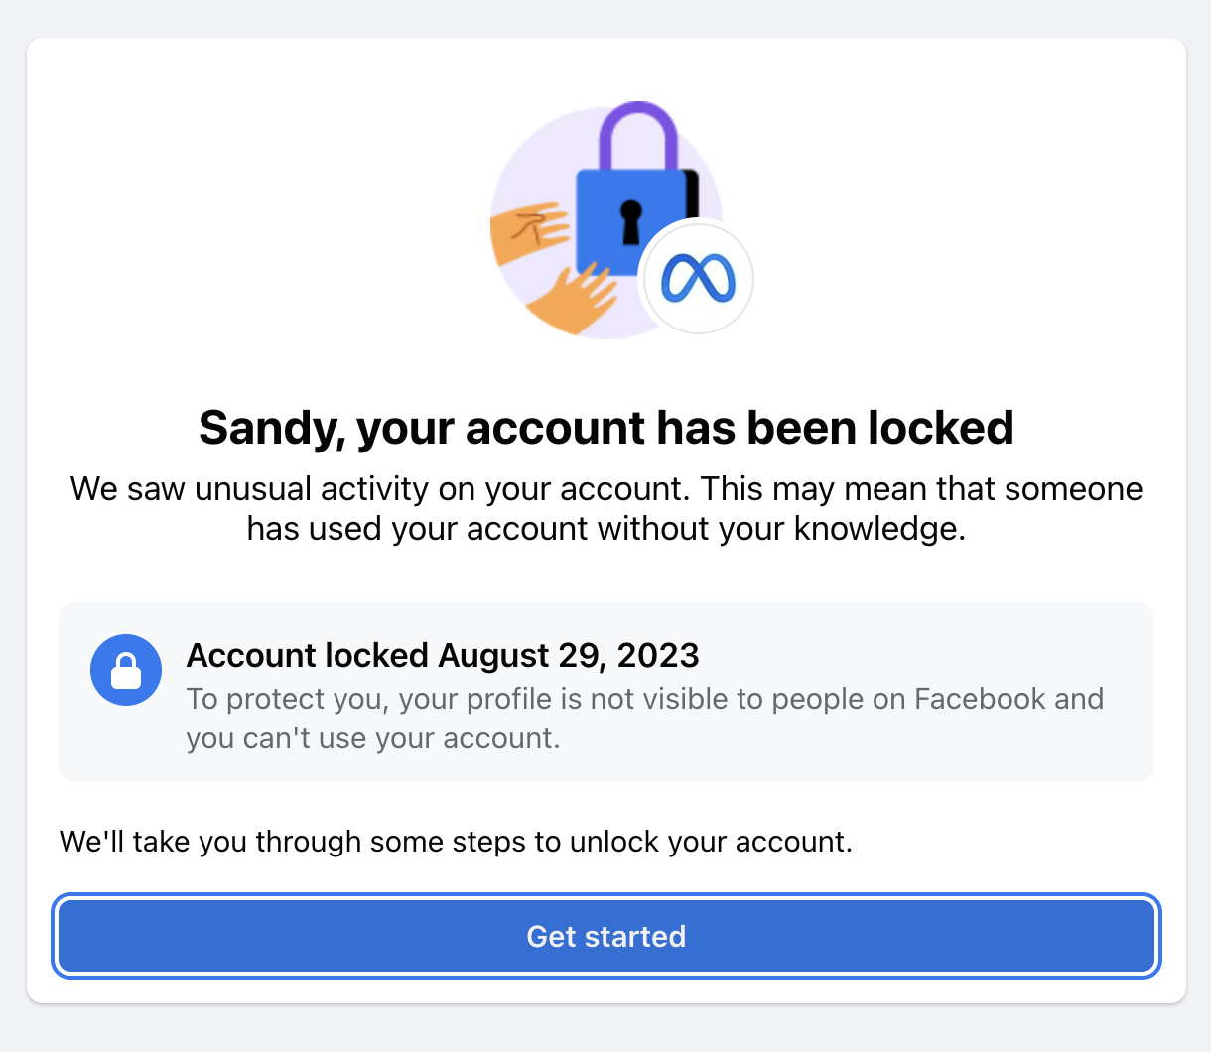Click the date 'August 29, 2023'
The image size is (1211, 1052).
point(569,655)
